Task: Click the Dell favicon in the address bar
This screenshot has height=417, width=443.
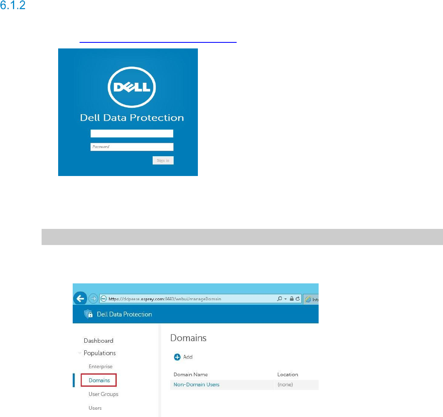Action: point(104,299)
